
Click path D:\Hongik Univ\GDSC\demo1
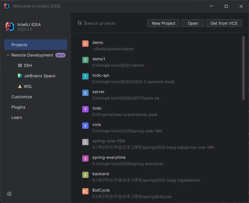[x=118, y=65]
